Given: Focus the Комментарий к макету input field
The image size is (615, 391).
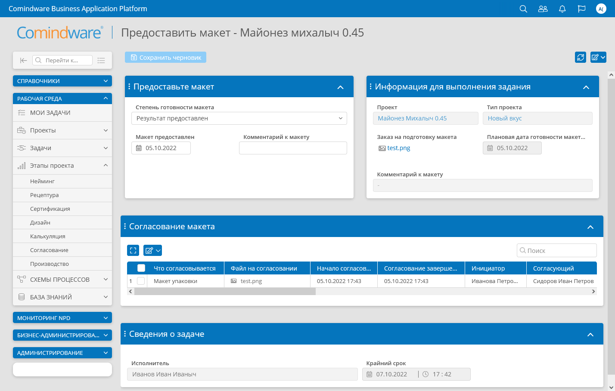Looking at the screenshot, I should (x=293, y=148).
